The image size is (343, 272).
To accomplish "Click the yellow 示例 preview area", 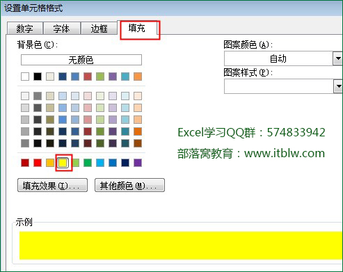I will [x=181, y=246].
